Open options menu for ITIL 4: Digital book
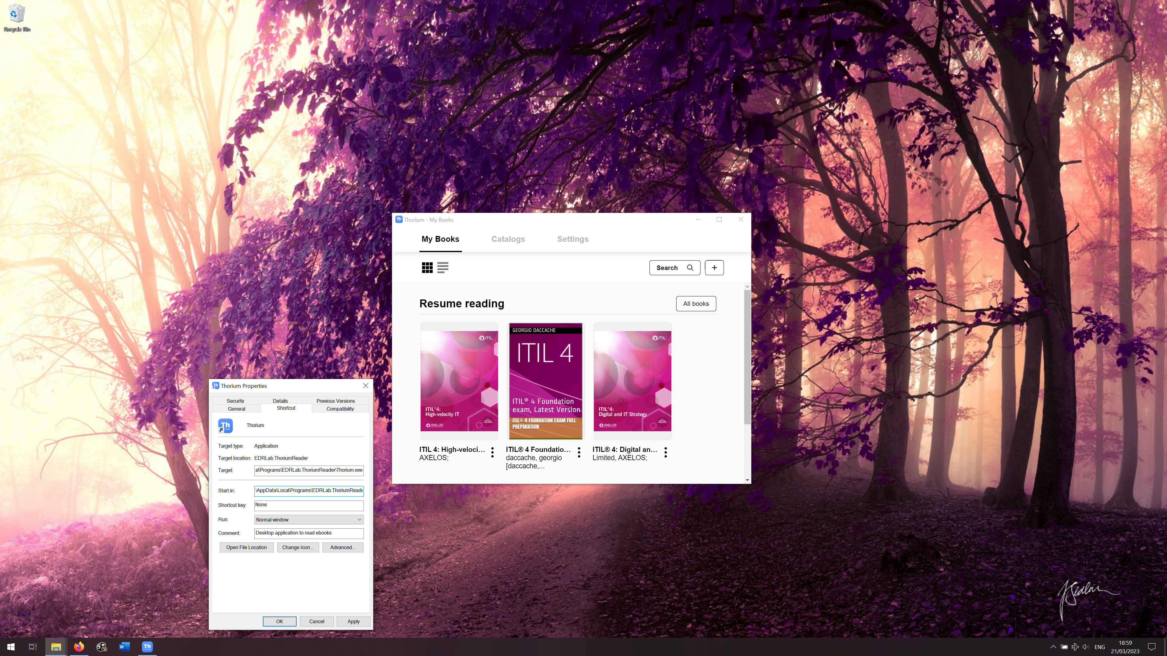The height and width of the screenshot is (656, 1167). pyautogui.click(x=666, y=453)
